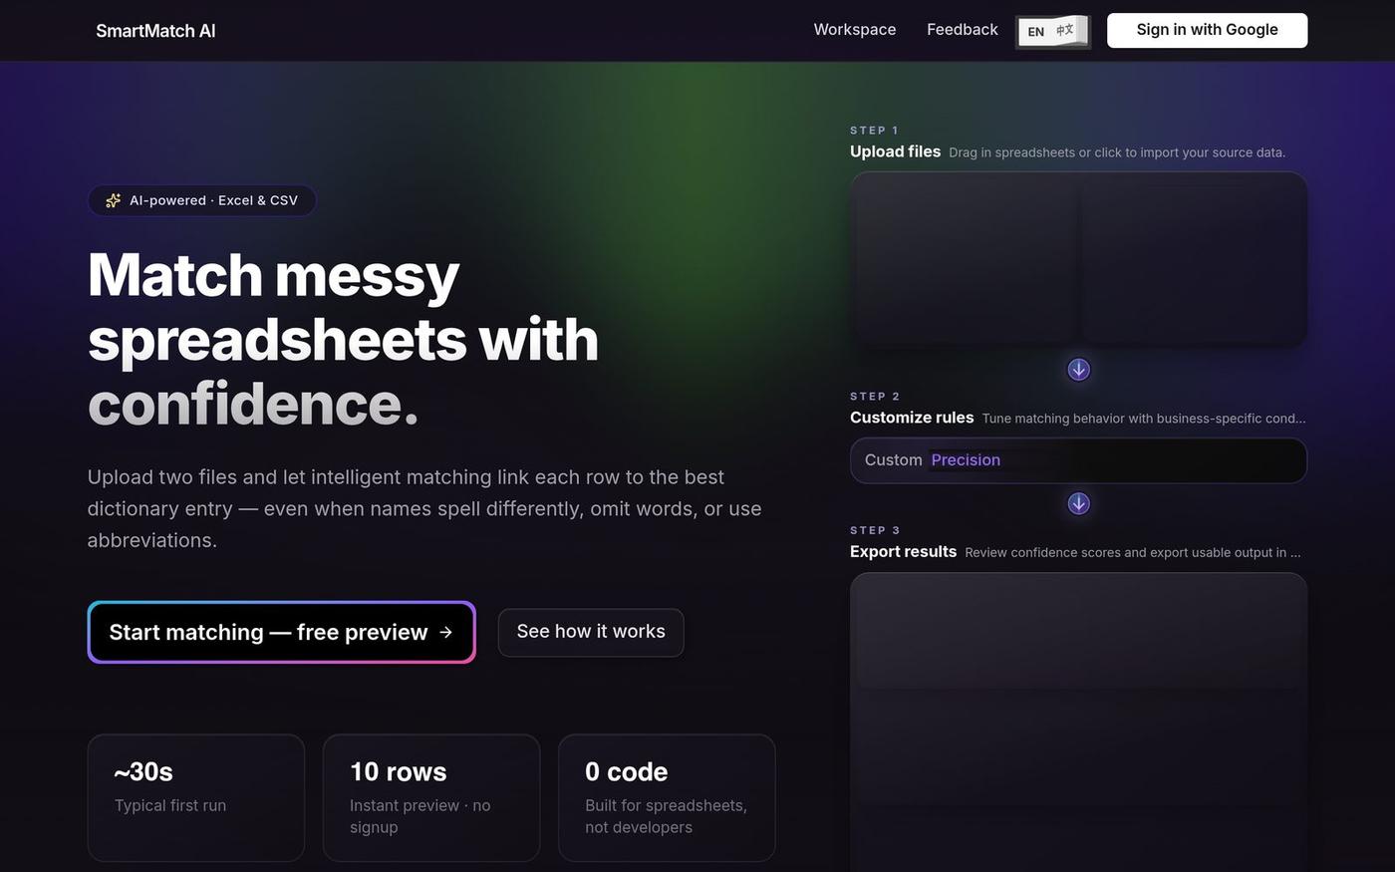Start matching with free preview
The width and height of the screenshot is (1395, 872).
[x=281, y=632]
